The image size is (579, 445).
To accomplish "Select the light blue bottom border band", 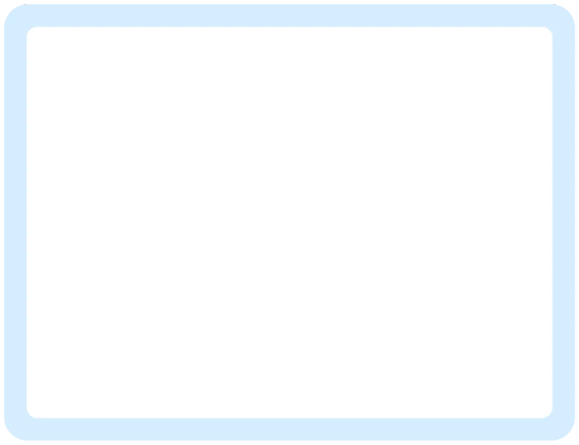I will click(289, 429).
